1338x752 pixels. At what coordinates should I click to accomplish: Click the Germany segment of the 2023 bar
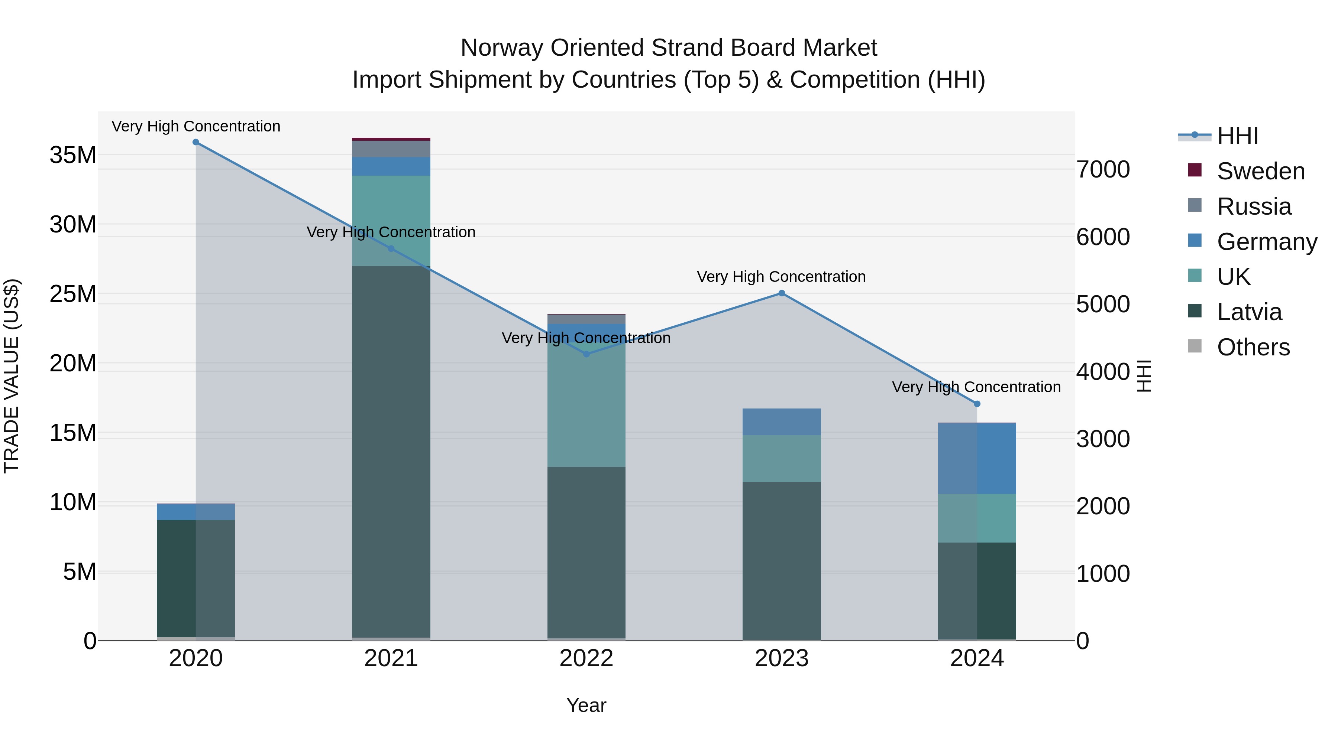coord(782,422)
